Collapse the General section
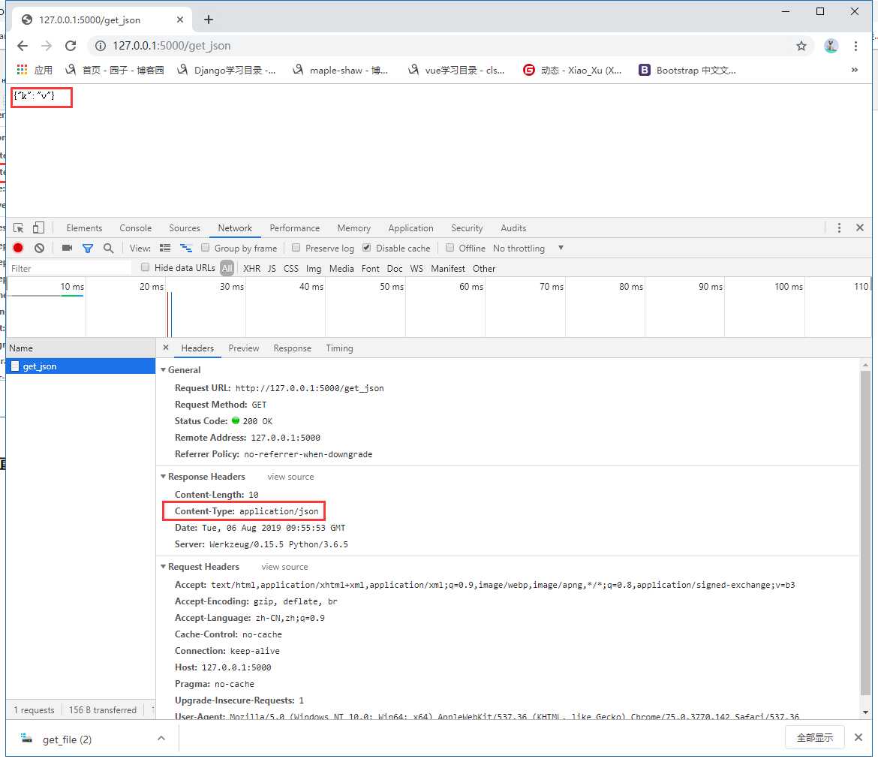 tap(164, 370)
